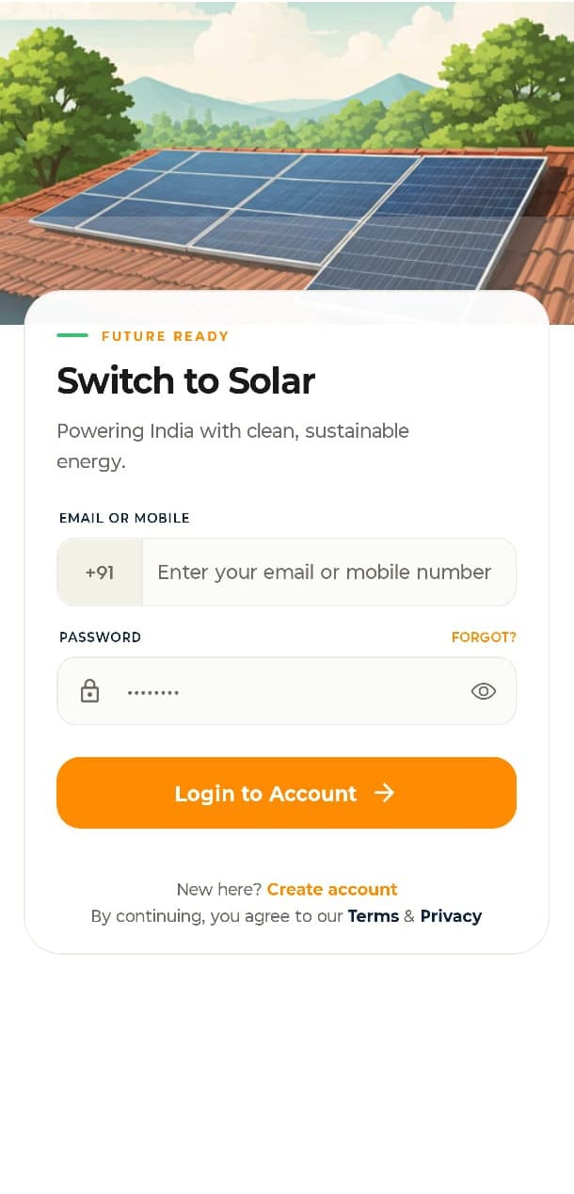
Task: Select the +91 country code prefix
Action: tap(100, 572)
